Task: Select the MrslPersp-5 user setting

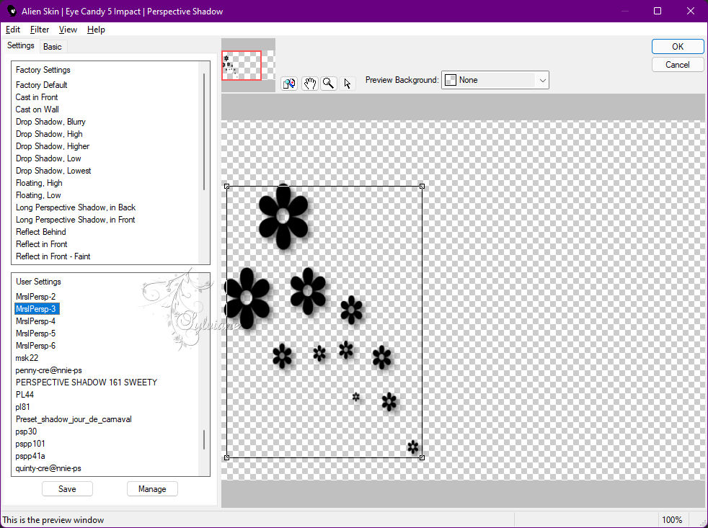Action: (x=35, y=333)
